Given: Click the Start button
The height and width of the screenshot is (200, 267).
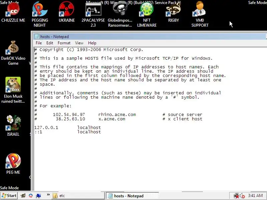Looking at the screenshot, I should click(x=9, y=196).
